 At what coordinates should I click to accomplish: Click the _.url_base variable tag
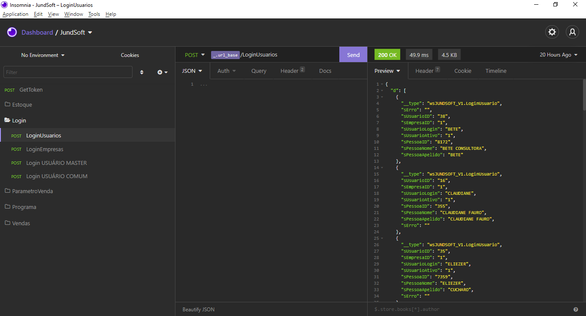pyautogui.click(x=225, y=55)
